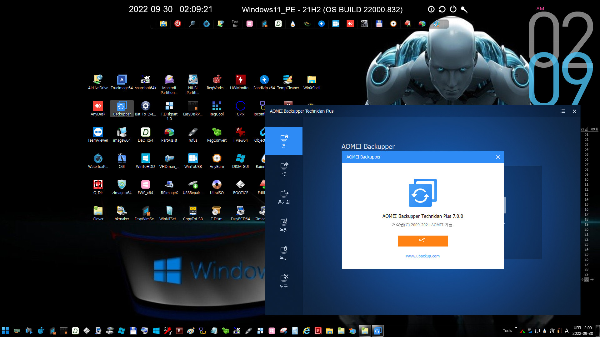Launch TempCleaner desktop icon
The image size is (600, 337).
click(x=288, y=82)
